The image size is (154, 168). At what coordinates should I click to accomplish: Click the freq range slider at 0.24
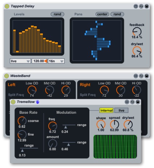(69, 126)
